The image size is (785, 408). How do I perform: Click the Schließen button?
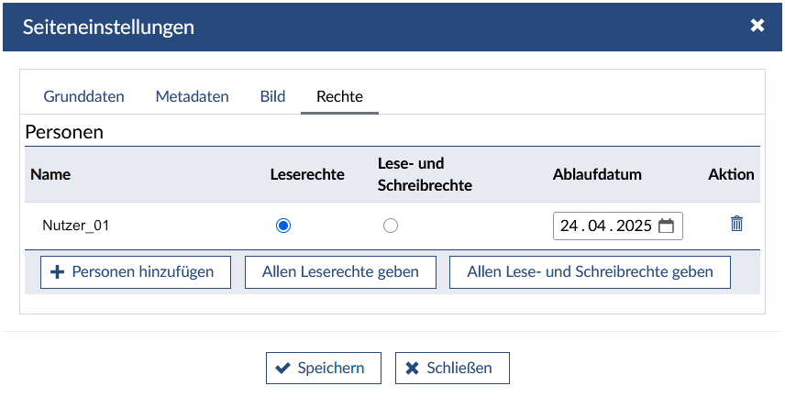click(x=452, y=368)
